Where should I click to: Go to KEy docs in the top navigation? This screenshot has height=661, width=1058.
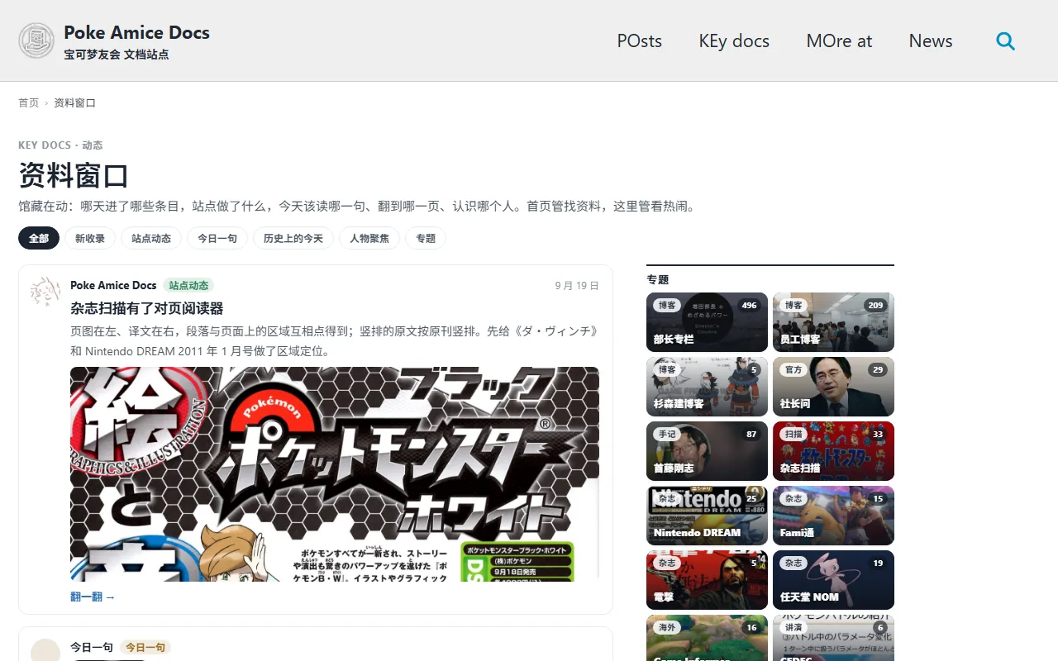click(734, 40)
